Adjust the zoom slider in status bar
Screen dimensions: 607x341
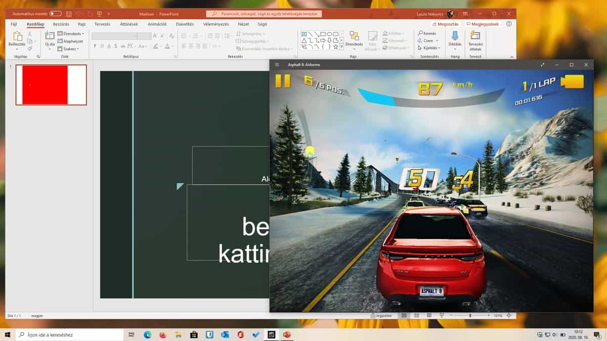click(x=470, y=315)
